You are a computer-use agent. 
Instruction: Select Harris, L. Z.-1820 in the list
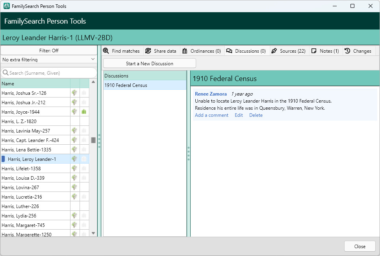[x=35, y=121]
